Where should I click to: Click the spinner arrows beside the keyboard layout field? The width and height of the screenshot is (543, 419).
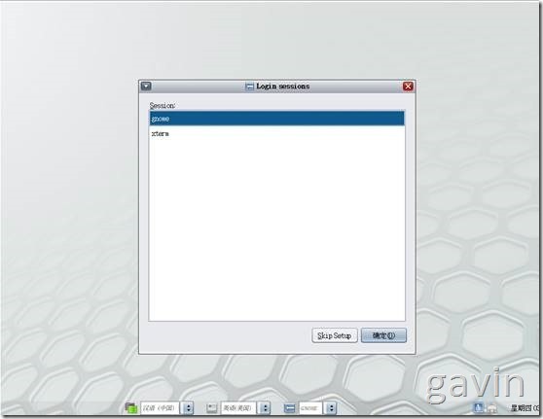[265, 408]
